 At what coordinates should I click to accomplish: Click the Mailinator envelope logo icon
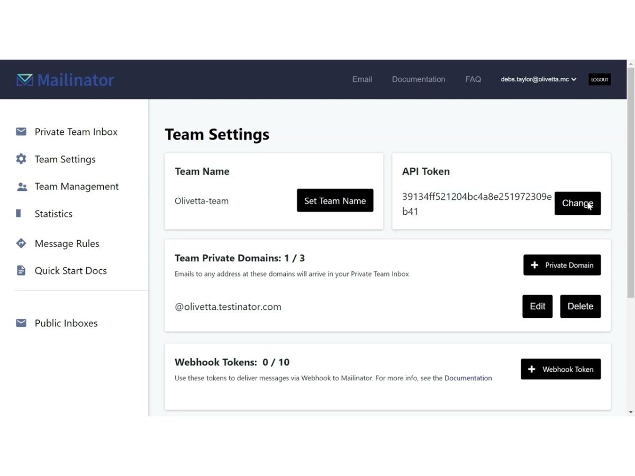pyautogui.click(x=24, y=80)
